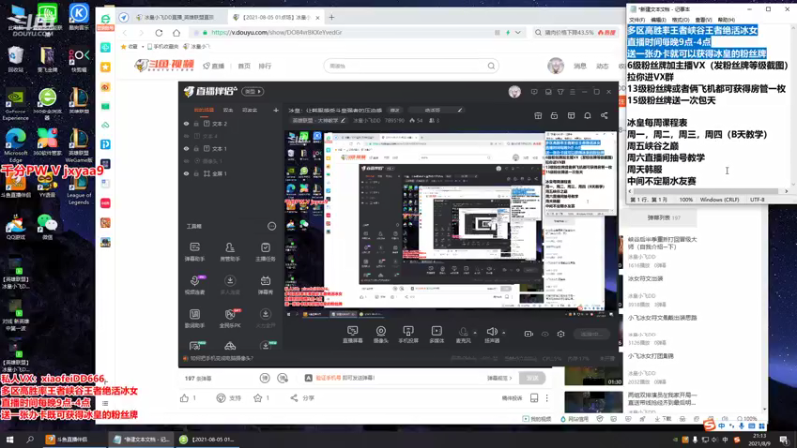797x448 pixels.
Task: Refresh the browser page
Action: 159,33
